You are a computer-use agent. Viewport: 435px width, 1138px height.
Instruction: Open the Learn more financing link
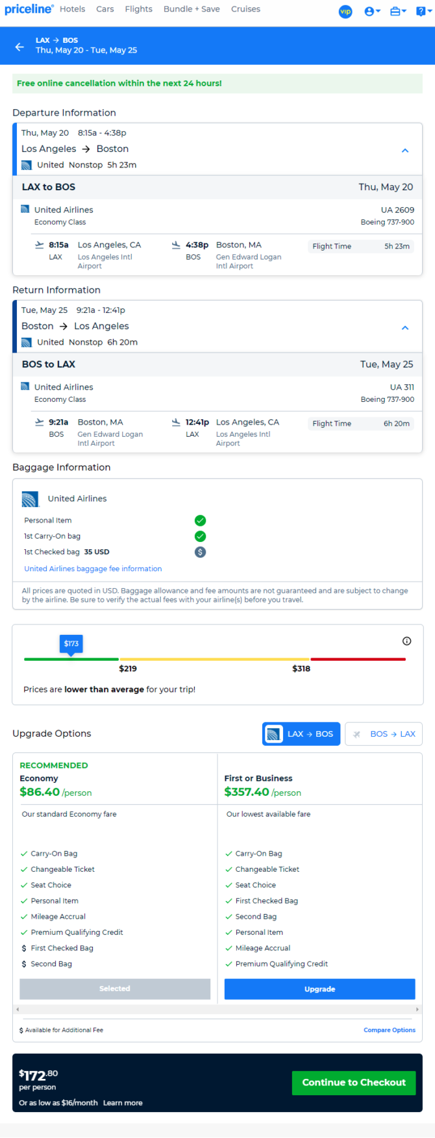[x=123, y=1103]
